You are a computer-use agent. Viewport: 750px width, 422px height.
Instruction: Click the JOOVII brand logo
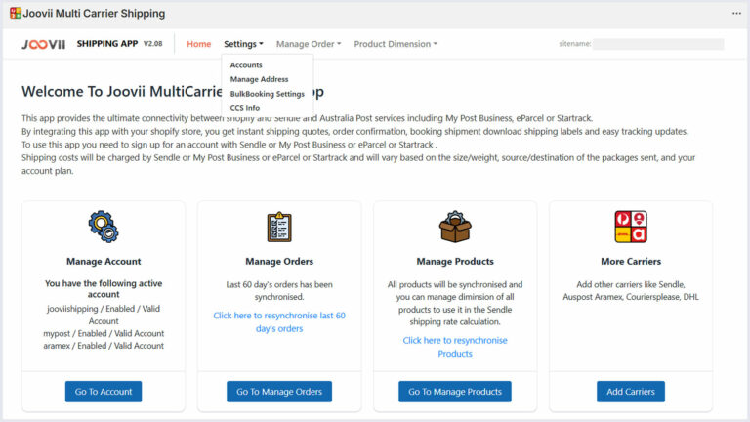[44, 44]
